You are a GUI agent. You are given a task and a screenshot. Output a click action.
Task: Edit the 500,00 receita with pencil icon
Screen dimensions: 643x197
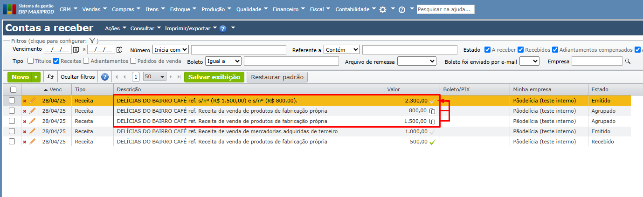point(32,142)
